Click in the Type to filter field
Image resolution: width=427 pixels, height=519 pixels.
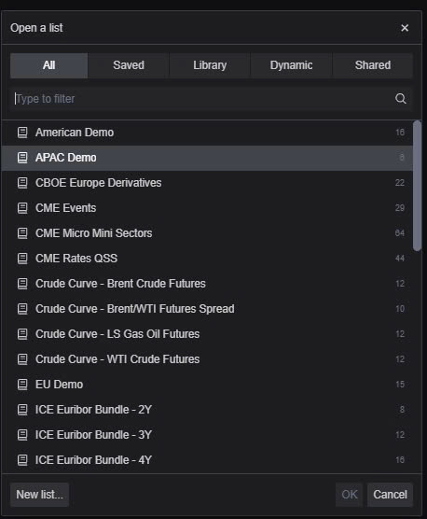coord(212,99)
